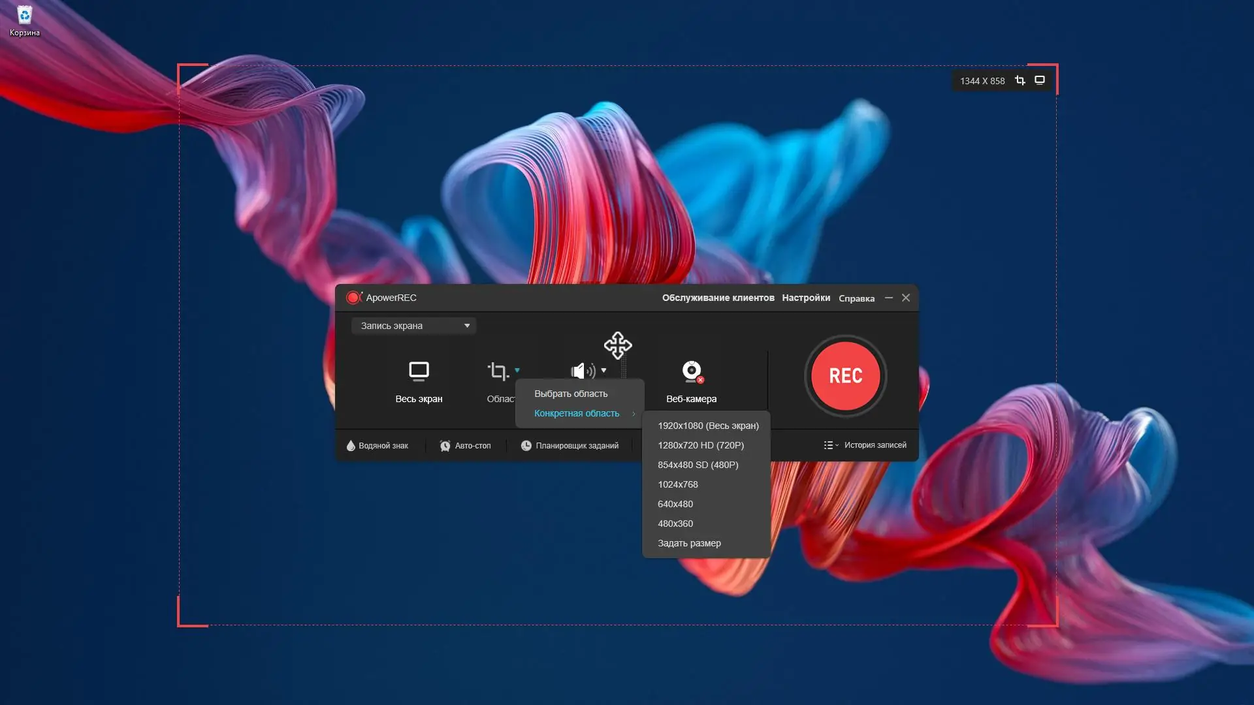
Task: Click the region crop icon
Action: click(498, 371)
